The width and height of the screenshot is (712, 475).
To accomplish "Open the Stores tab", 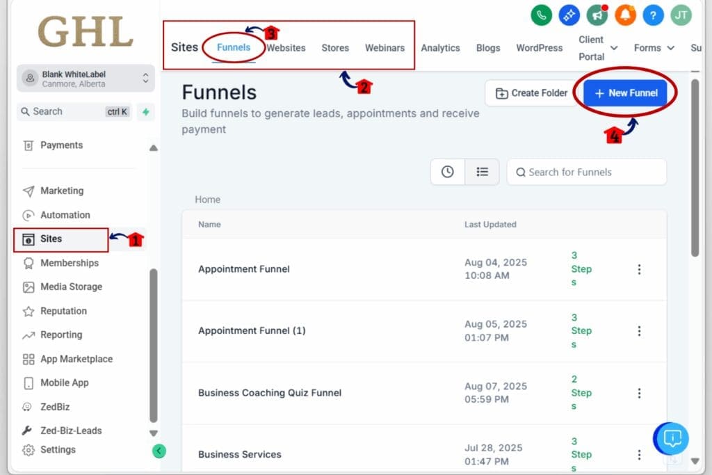I will (x=335, y=48).
